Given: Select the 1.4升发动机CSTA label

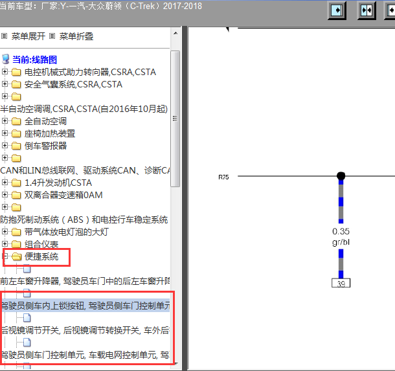Looking at the screenshot, I should point(58,183).
